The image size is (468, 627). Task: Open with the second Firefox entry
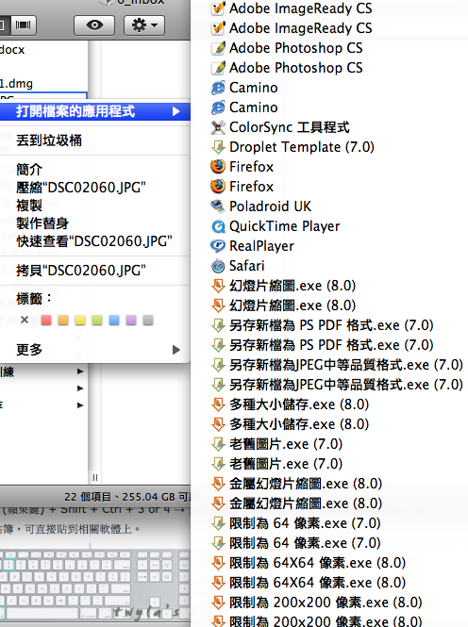tap(252, 187)
